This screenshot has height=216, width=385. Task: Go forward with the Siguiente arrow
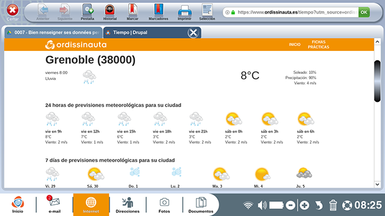(65, 12)
